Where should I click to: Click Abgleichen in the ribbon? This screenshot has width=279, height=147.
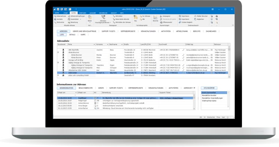pyautogui.click(x=199, y=19)
